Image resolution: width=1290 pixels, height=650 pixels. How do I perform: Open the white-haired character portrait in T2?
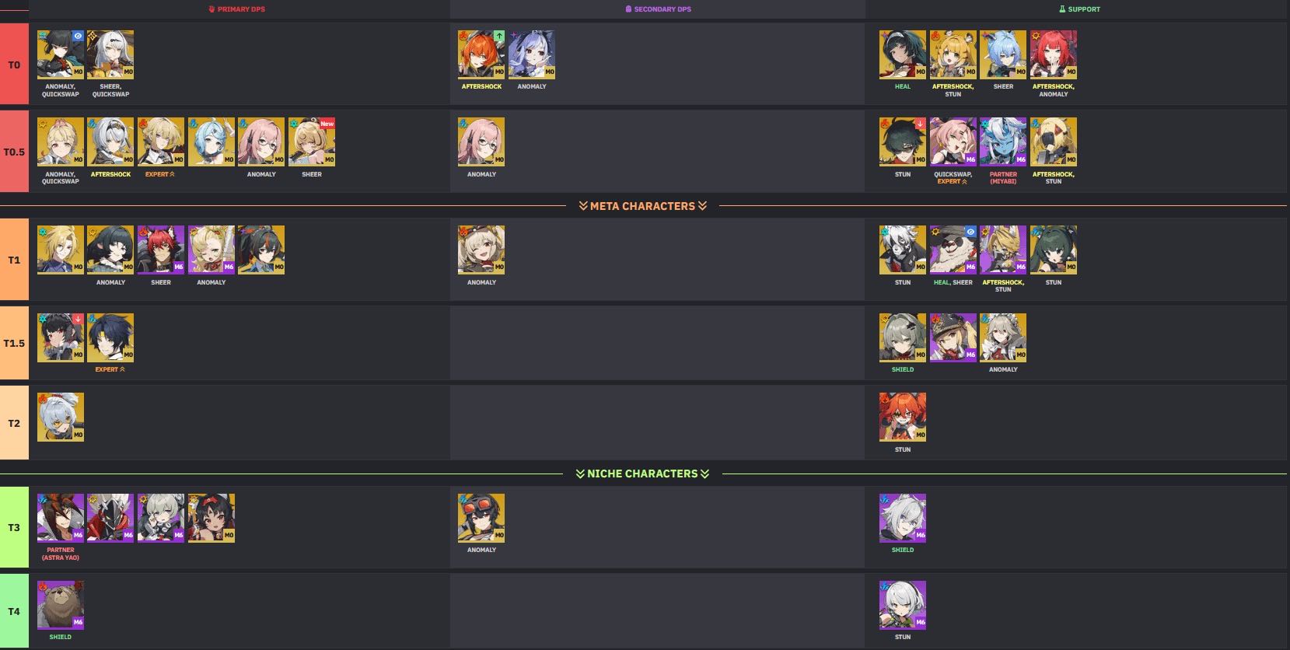point(61,417)
